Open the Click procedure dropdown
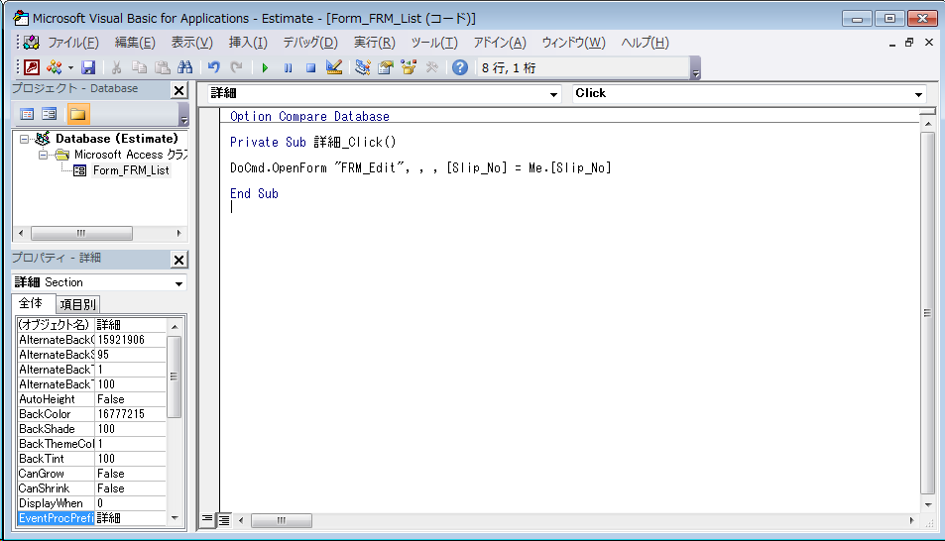 918,94
